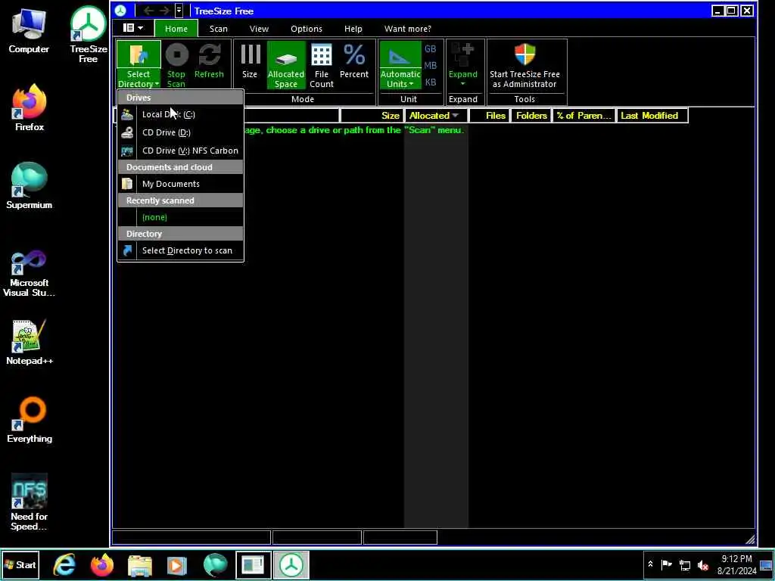The width and height of the screenshot is (775, 581).
Task: Open the Firefox desktop shortcut
Action: pyautogui.click(x=30, y=108)
